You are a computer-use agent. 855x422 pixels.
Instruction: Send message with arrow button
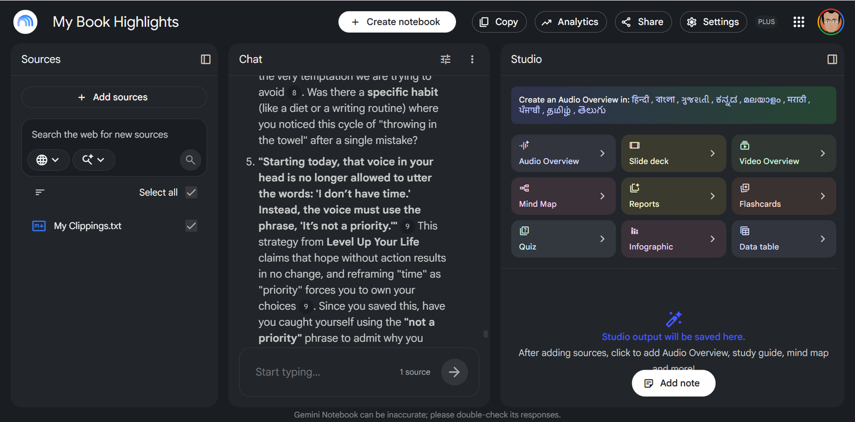[x=454, y=372]
